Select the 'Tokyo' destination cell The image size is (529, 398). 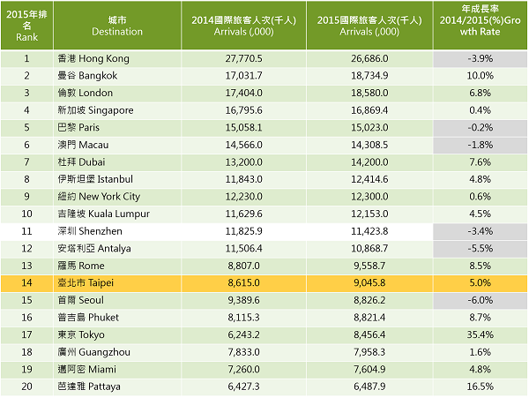(x=117, y=334)
